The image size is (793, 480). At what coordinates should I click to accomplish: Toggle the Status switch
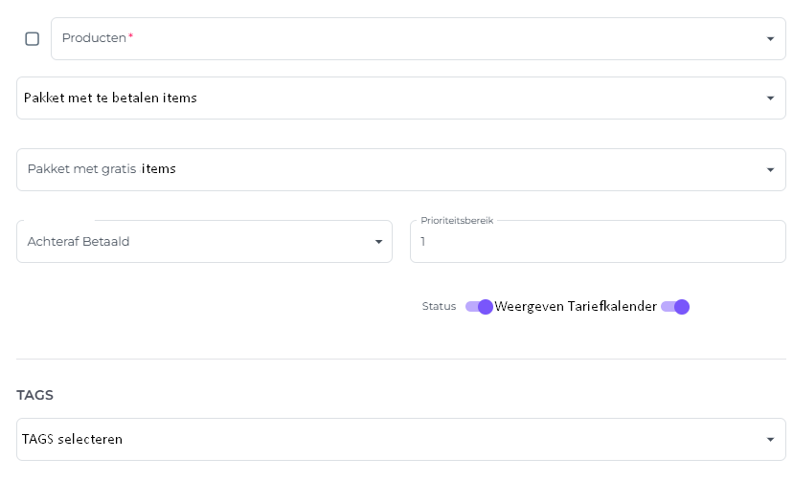[479, 307]
